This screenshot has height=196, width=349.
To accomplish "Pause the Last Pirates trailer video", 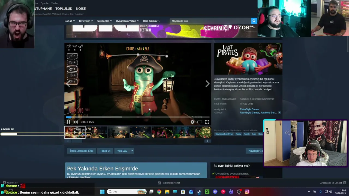I will 68,122.
